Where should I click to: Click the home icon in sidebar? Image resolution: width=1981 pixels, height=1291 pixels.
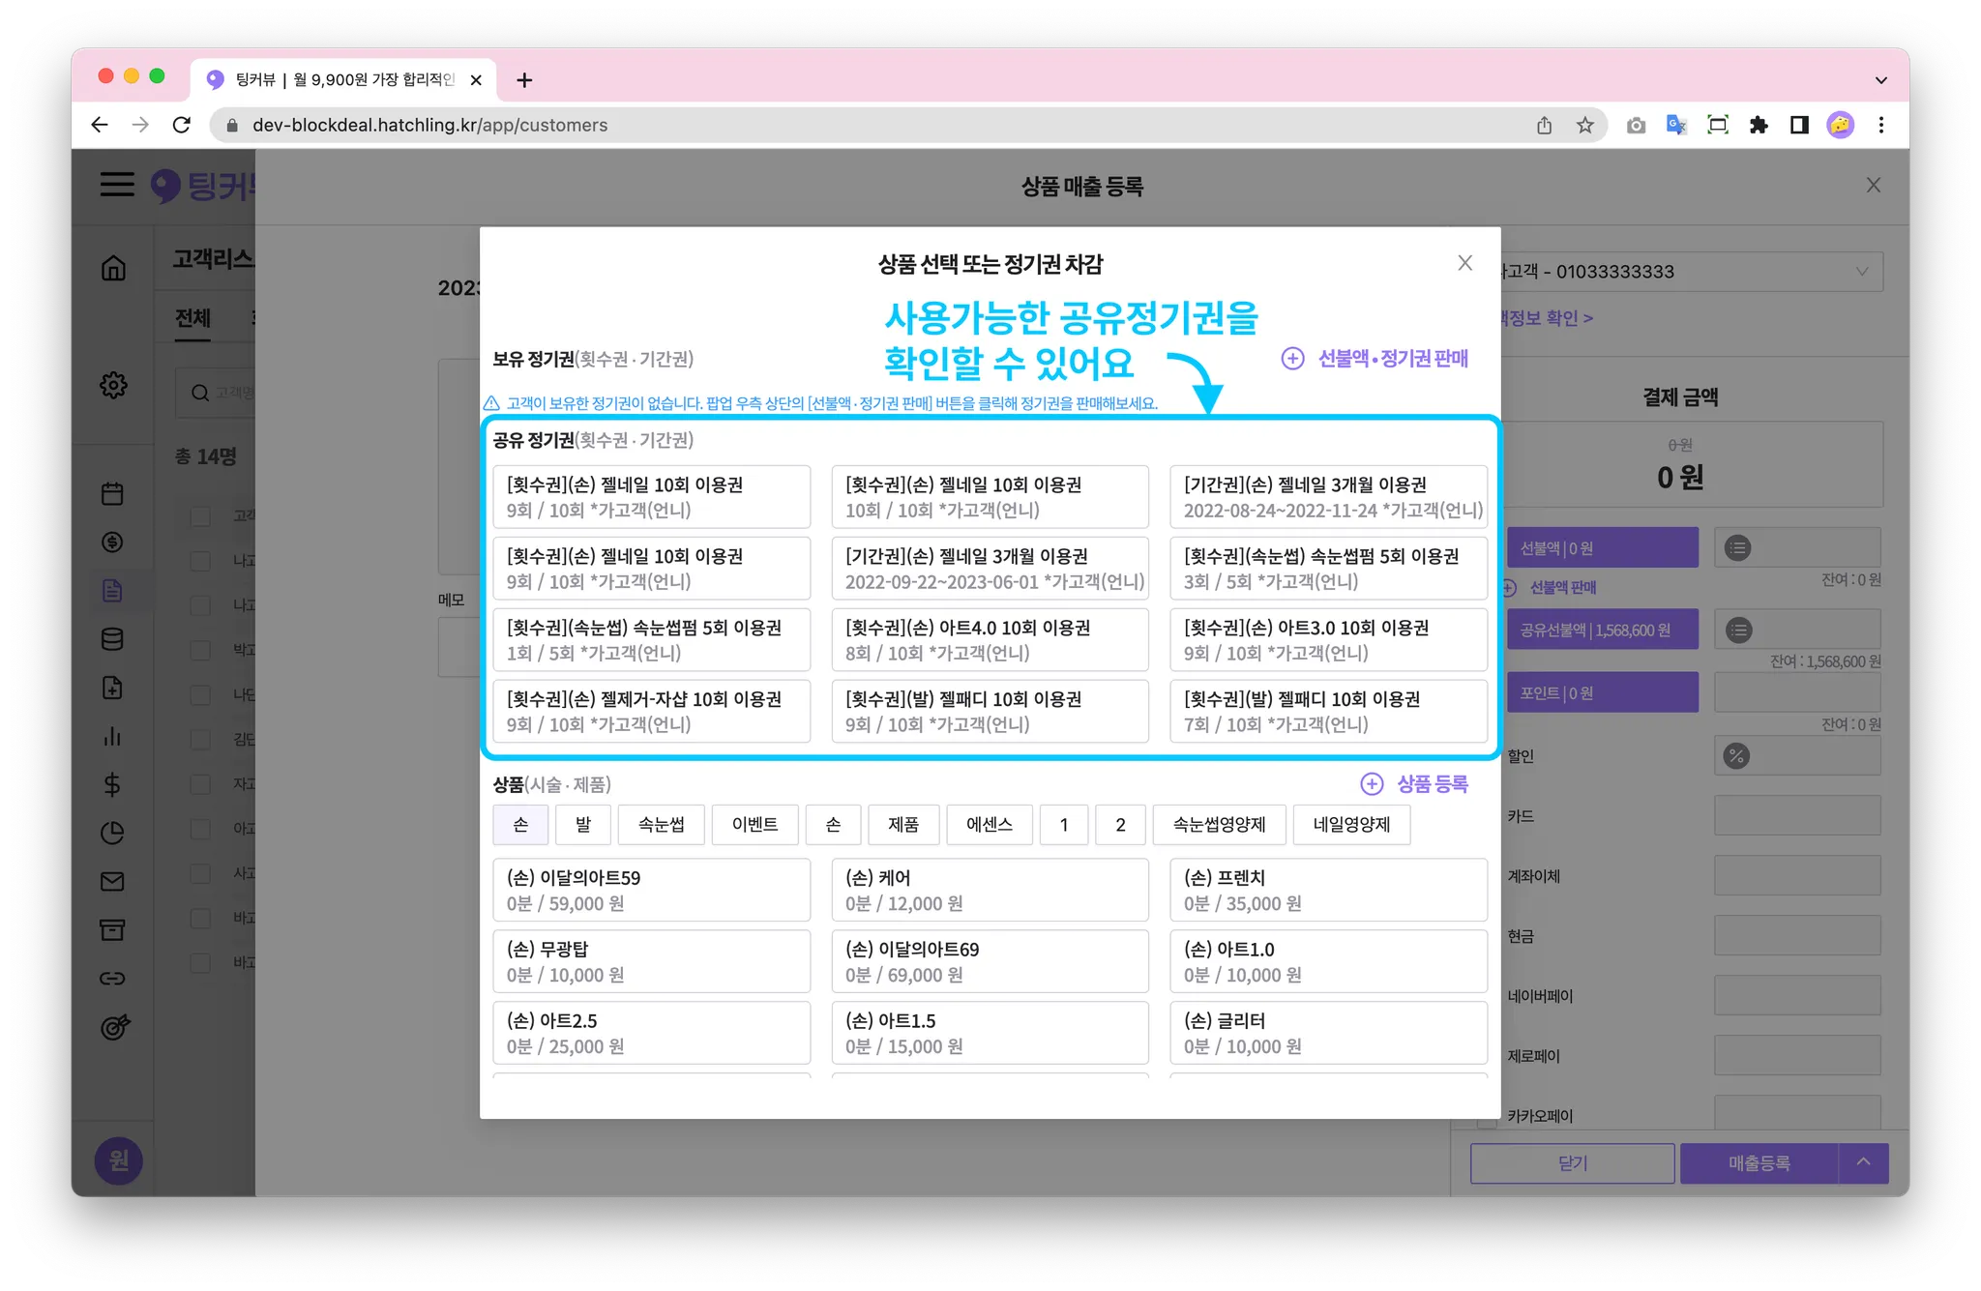coord(113,268)
